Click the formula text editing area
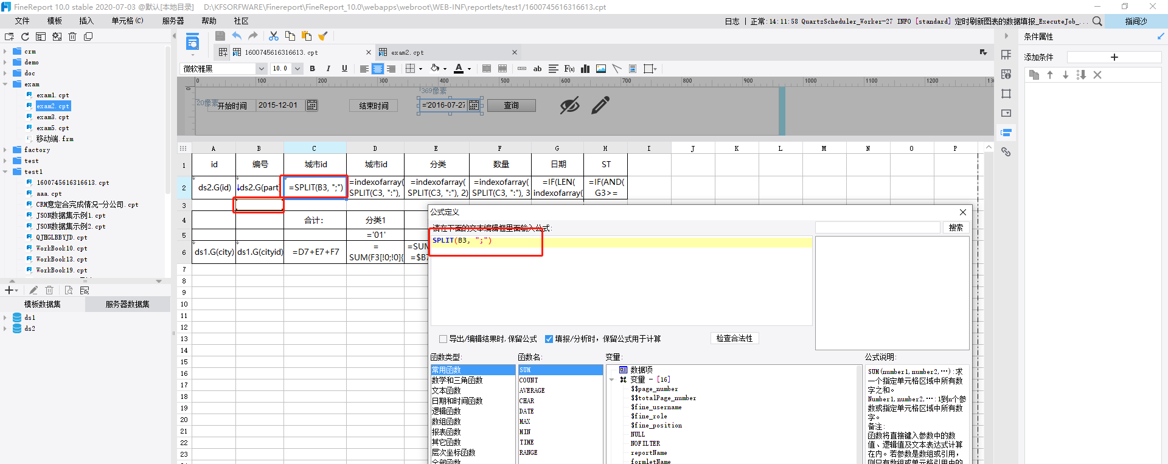 point(621,280)
